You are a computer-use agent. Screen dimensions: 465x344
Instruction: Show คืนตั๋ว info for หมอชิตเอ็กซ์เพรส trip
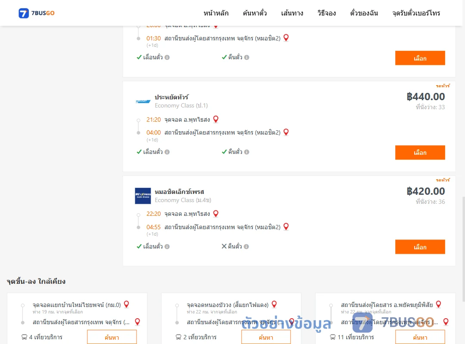[x=246, y=246]
